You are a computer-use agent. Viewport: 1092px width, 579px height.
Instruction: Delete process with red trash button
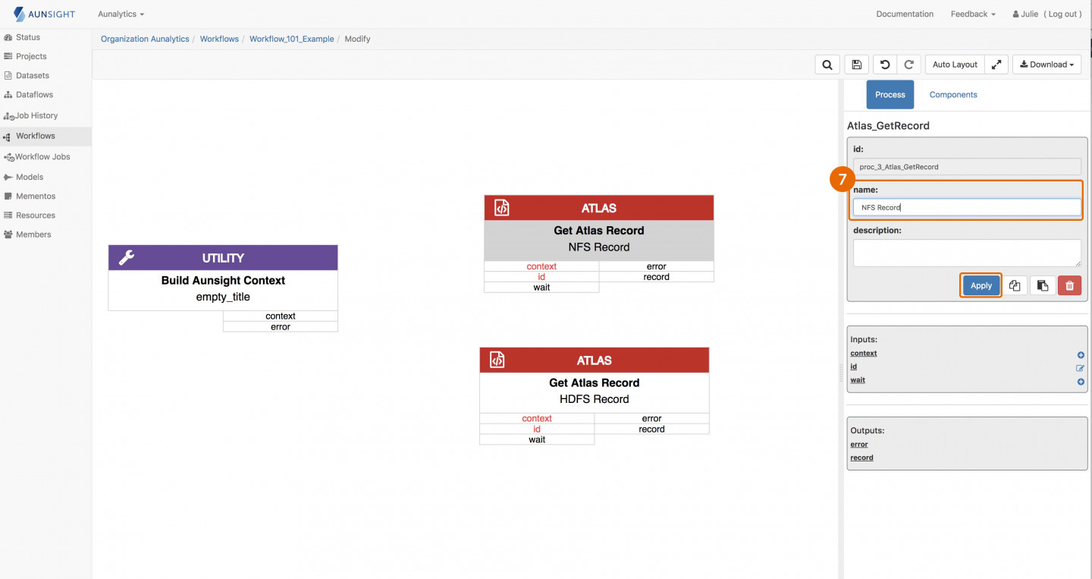tap(1070, 285)
